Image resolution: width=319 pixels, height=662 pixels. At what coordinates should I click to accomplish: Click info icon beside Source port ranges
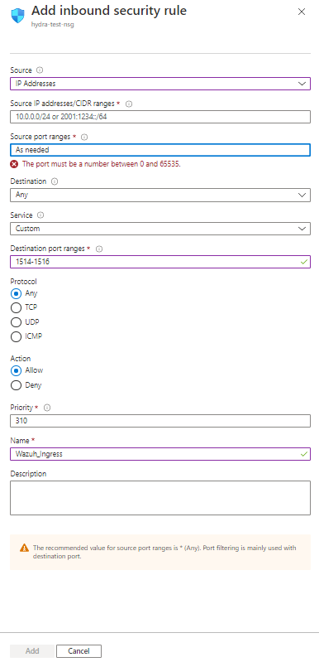(84, 138)
